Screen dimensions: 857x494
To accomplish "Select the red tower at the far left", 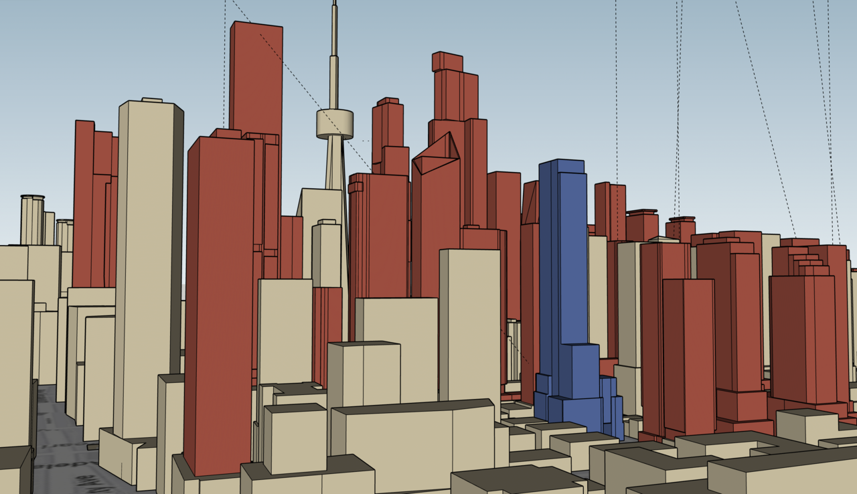I will (83, 201).
